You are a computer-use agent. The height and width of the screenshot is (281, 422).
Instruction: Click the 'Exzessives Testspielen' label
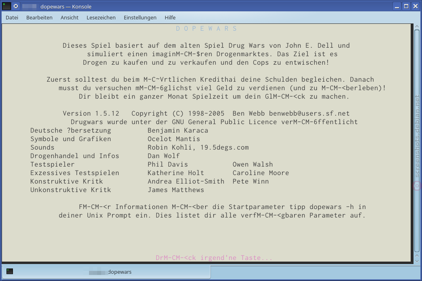pos(74,173)
